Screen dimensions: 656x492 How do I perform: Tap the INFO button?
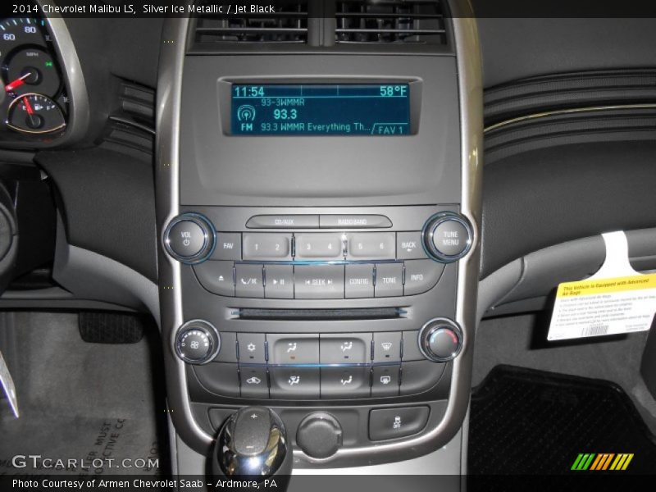pos(417,277)
